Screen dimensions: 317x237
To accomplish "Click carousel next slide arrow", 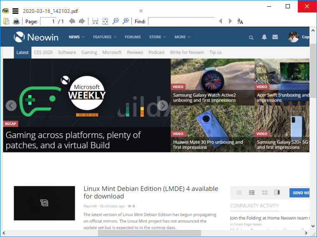I will tap(163, 105).
